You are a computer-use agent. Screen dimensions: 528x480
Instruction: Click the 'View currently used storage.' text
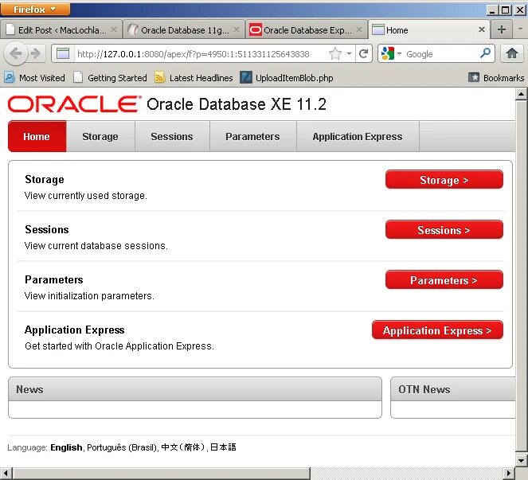pos(86,196)
